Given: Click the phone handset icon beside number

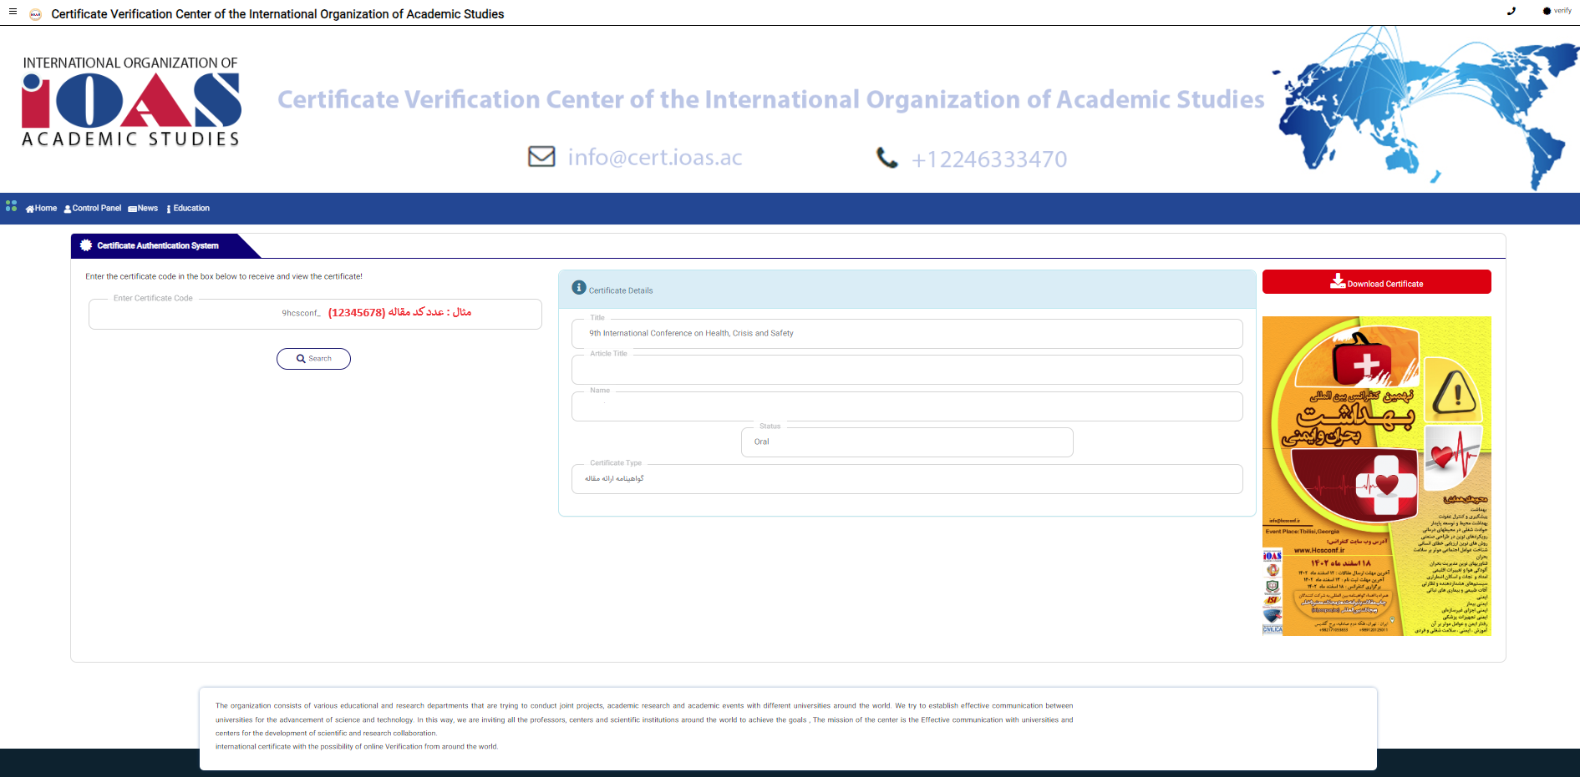Looking at the screenshot, I should pyautogui.click(x=887, y=157).
